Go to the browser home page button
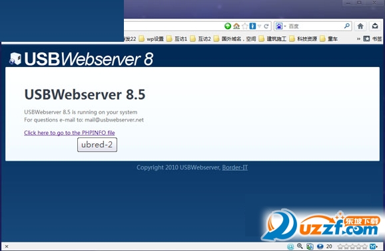This screenshot has width=385, height=251. [360, 26]
